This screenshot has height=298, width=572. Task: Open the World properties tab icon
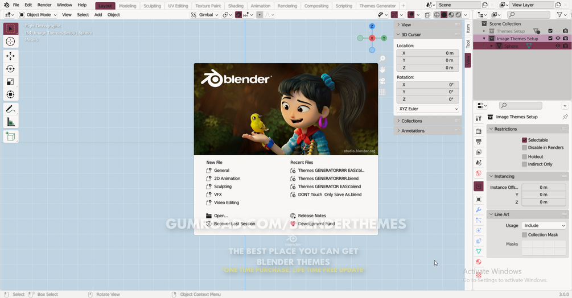click(479, 173)
